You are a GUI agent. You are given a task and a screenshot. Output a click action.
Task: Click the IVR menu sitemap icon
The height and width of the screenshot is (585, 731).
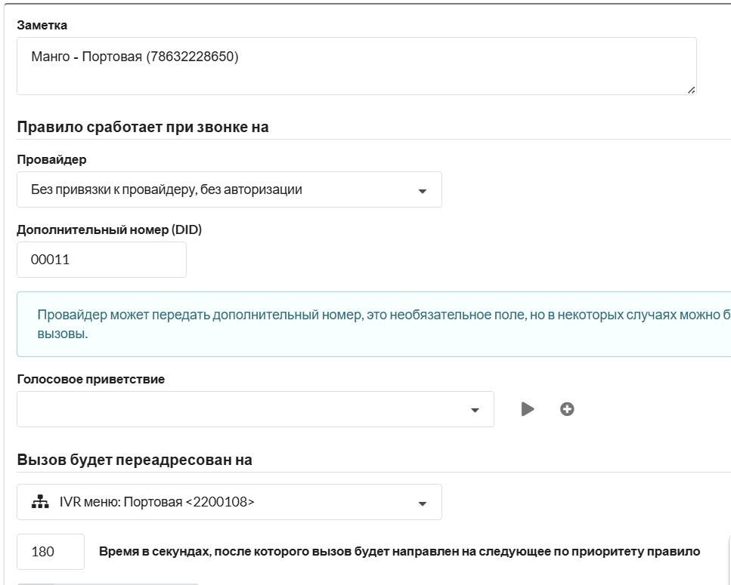(x=39, y=502)
